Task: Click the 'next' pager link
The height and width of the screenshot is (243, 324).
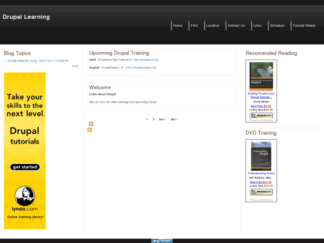Action: (x=162, y=119)
